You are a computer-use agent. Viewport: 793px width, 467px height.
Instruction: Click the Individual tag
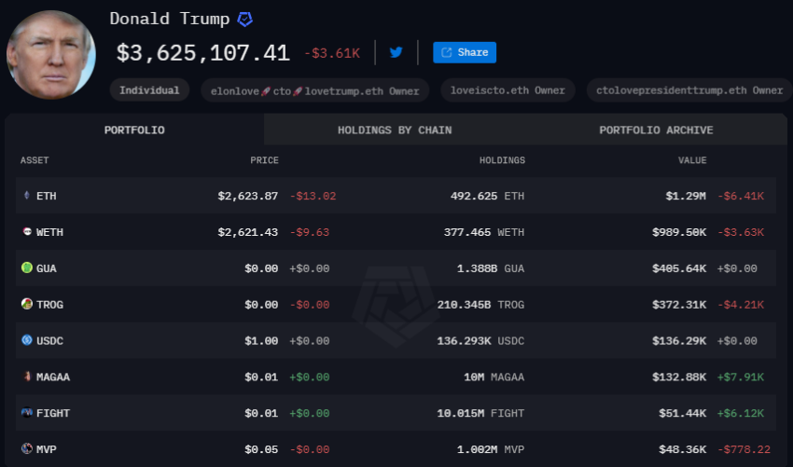click(149, 90)
